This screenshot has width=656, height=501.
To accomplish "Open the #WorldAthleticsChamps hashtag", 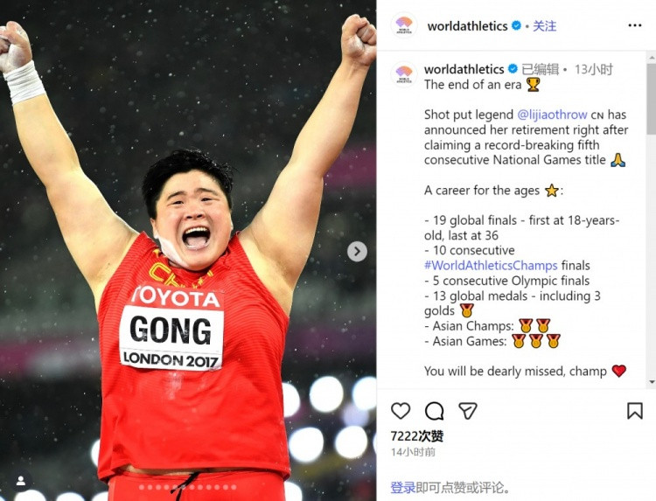I will tap(491, 266).
